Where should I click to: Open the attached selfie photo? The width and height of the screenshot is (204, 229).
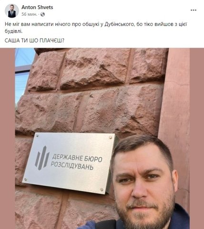pyautogui.click(x=102, y=138)
